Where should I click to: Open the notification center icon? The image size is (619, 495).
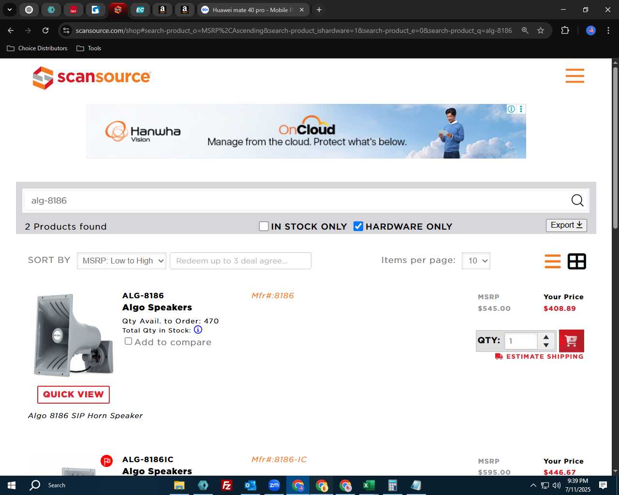pos(603,485)
